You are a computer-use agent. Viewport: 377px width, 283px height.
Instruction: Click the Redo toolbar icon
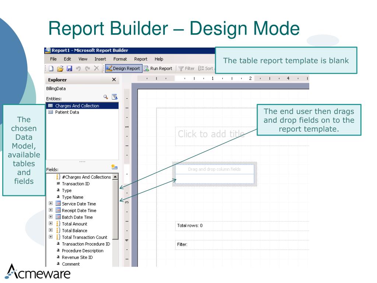point(88,69)
